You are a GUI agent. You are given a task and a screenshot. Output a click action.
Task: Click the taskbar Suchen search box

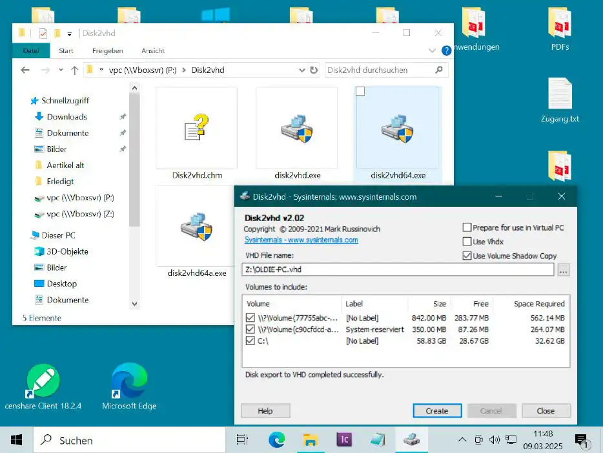coord(129,439)
